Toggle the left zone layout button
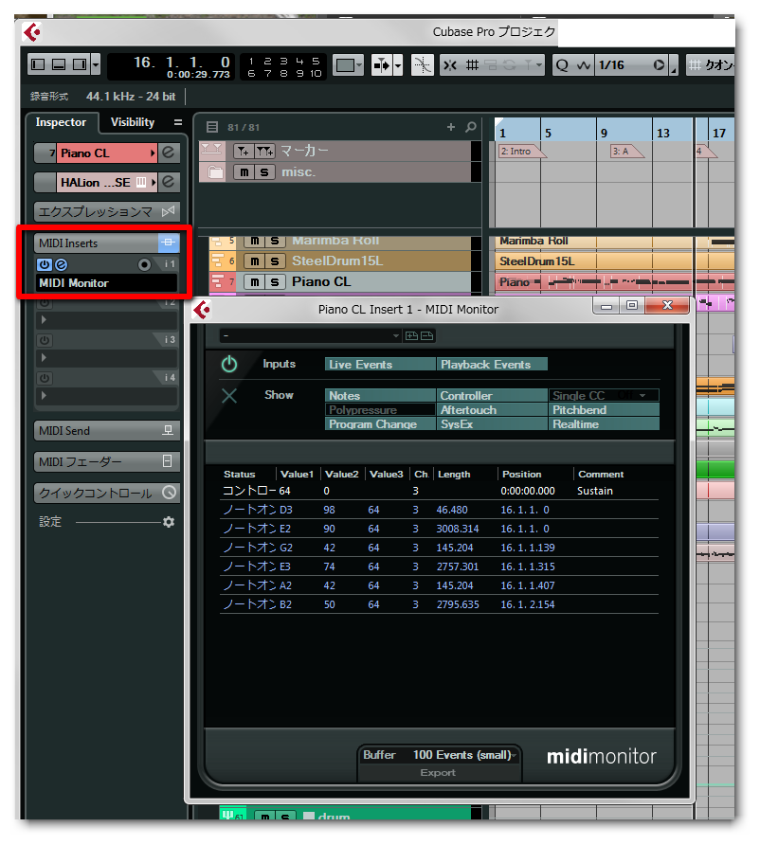The image size is (760, 845). pos(38,65)
